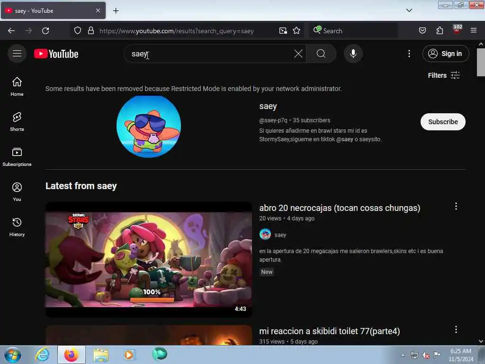
Task: Play the Brawl Stars necrocajas thumbnail
Action: coord(148,259)
